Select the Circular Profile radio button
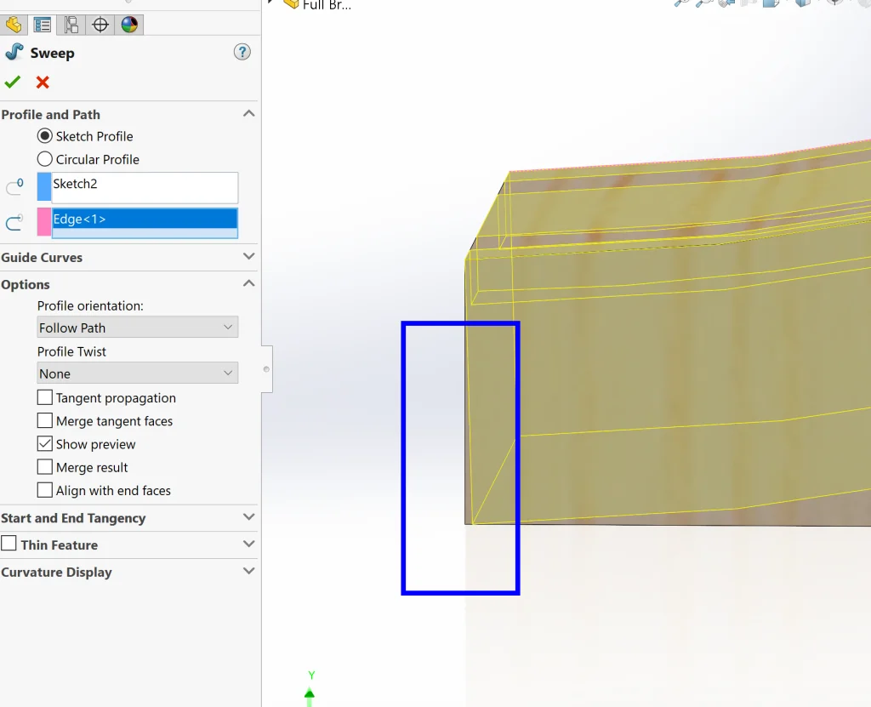871x707 pixels. pyautogui.click(x=45, y=159)
